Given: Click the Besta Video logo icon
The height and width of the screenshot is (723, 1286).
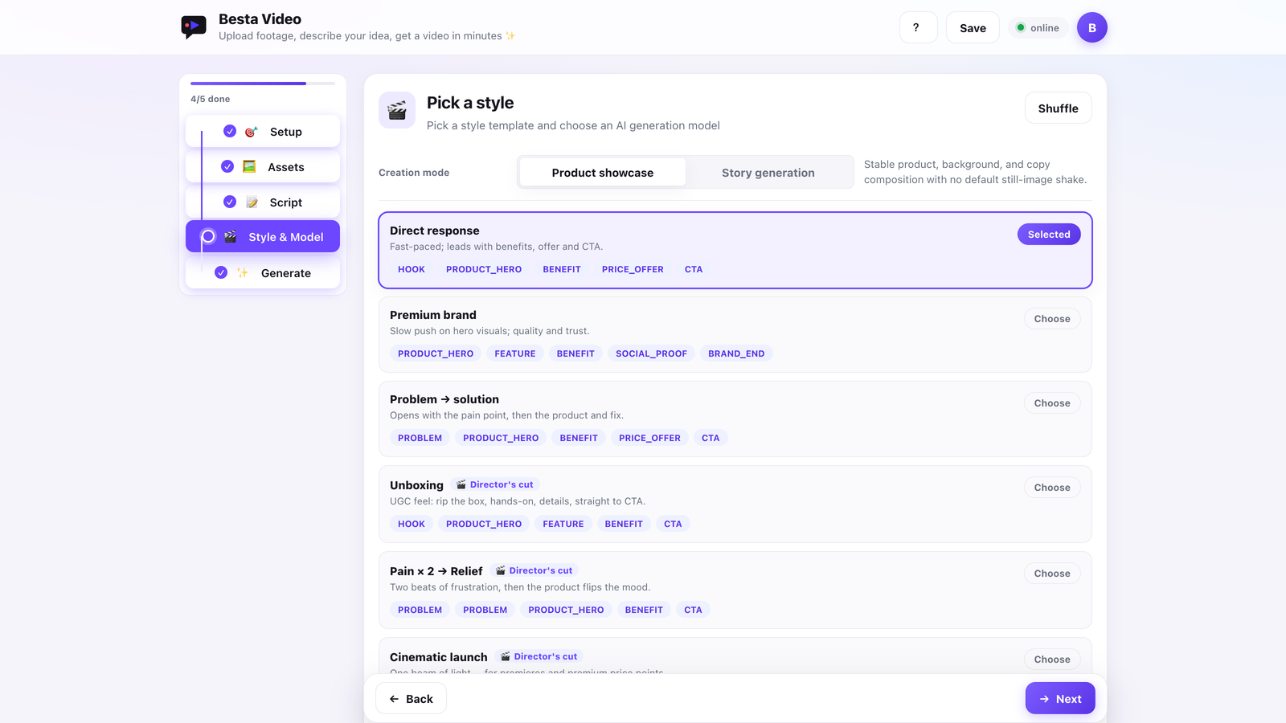Looking at the screenshot, I should click(x=194, y=27).
